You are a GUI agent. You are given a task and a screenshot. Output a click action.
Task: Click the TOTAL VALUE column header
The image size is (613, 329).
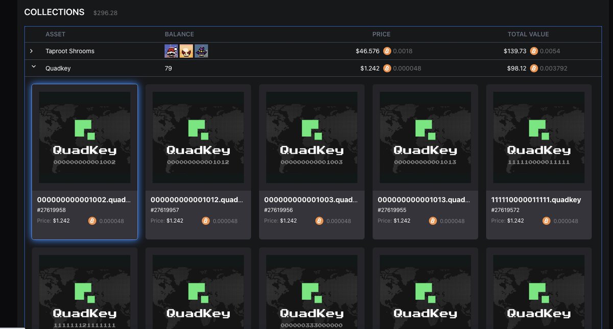[x=528, y=34]
